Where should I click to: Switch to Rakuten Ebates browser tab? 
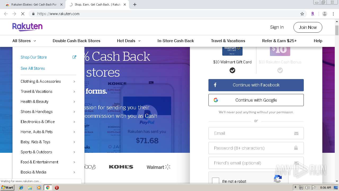tap(34, 5)
